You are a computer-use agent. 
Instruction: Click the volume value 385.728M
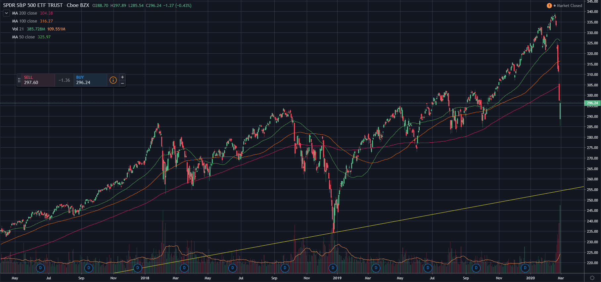(36, 29)
